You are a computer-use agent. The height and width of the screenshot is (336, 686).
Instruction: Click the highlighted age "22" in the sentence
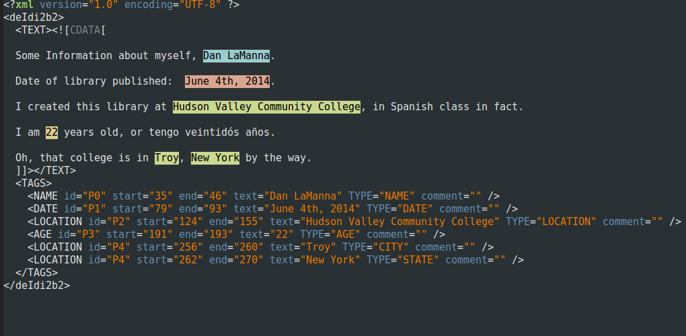52,132
